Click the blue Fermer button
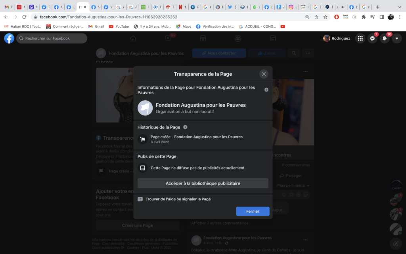The height and width of the screenshot is (254, 406). (253, 211)
